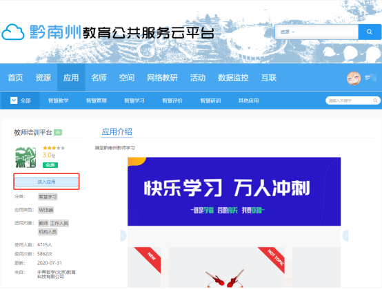Go to next carousel slide arrow
Screen dimensions: 382x289
(x=345, y=235)
